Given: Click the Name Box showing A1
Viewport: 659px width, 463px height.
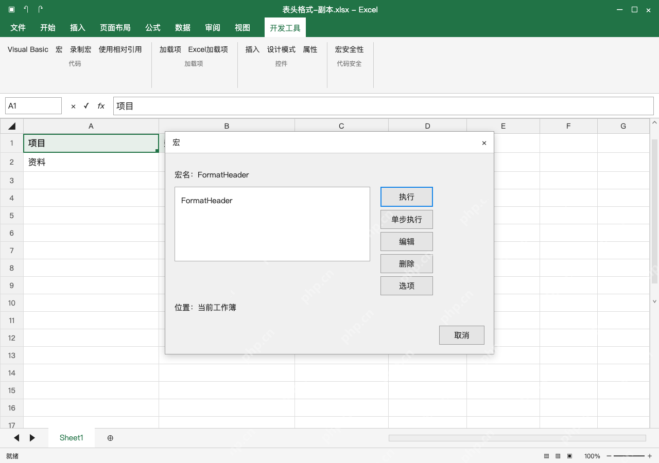Looking at the screenshot, I should 33,106.
